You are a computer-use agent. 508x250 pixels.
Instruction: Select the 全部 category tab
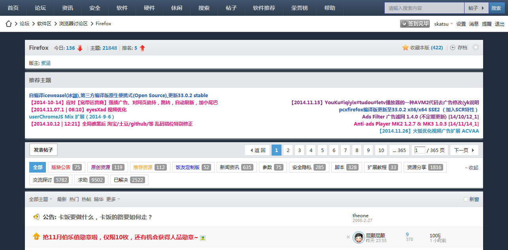click(38, 167)
